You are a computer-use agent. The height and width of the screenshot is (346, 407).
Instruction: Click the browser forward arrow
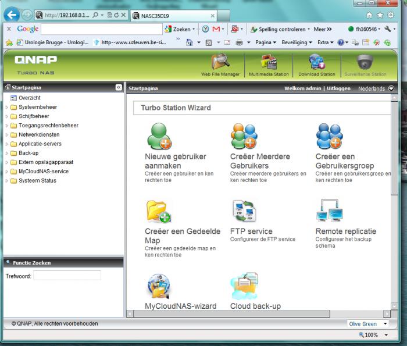(27, 15)
